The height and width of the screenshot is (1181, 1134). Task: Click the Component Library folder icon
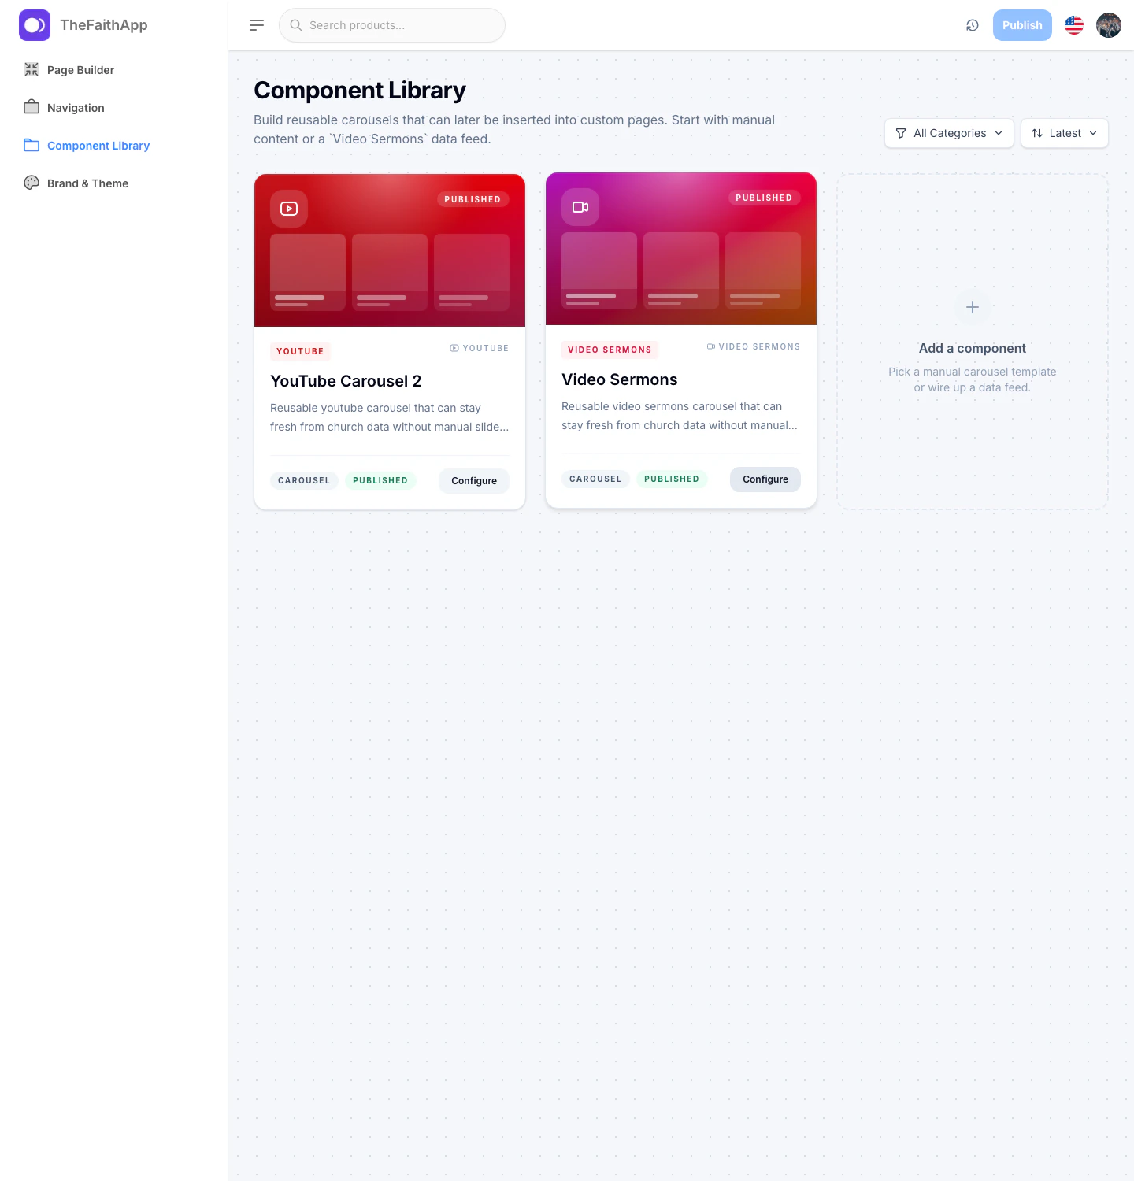31,145
